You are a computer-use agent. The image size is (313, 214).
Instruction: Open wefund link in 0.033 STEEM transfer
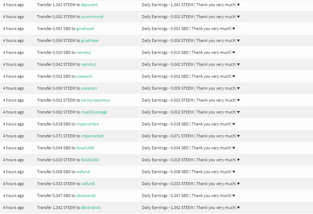coord(88,184)
